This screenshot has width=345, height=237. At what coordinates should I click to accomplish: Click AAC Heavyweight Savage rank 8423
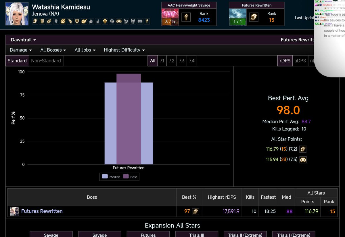(204, 20)
